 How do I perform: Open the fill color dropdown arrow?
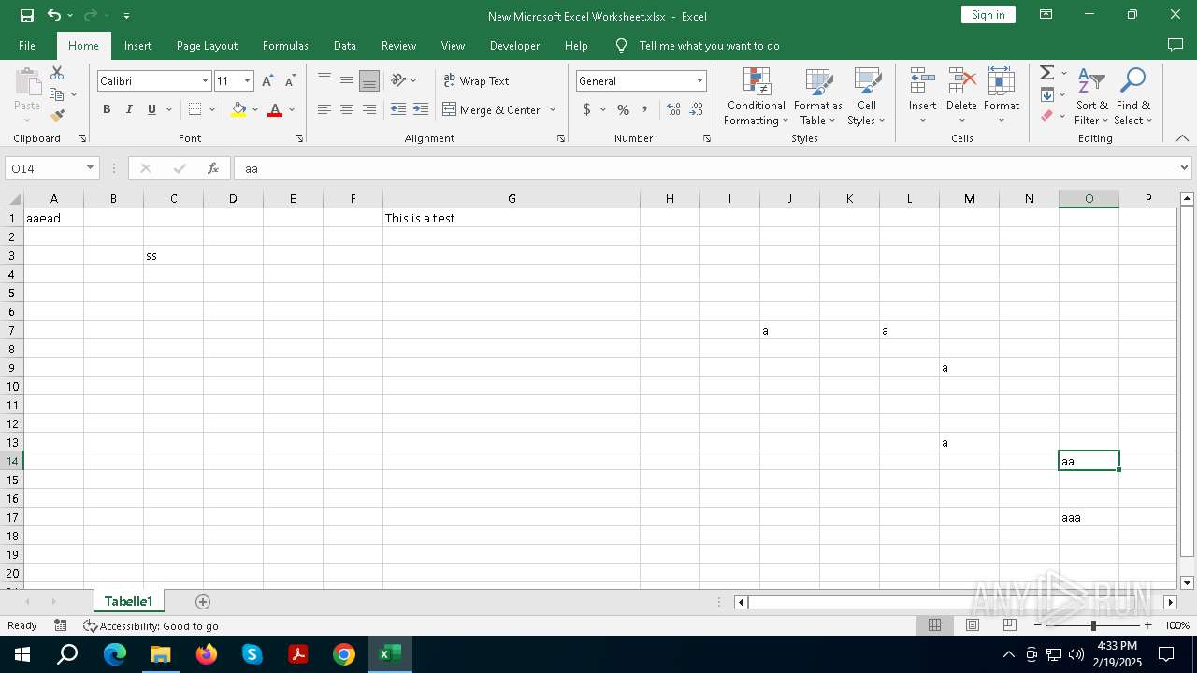coord(255,109)
